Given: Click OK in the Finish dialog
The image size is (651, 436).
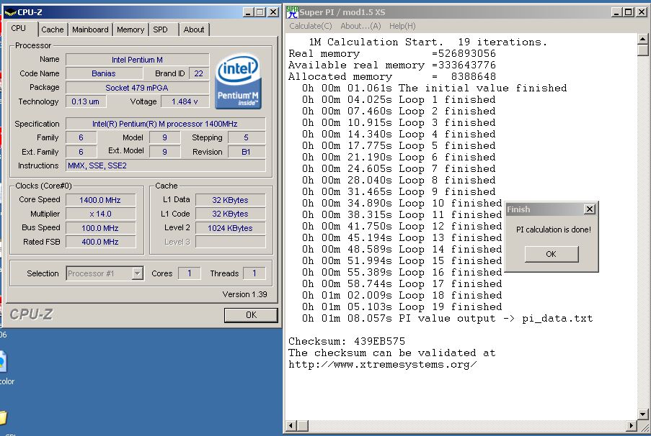Looking at the screenshot, I should click(552, 254).
